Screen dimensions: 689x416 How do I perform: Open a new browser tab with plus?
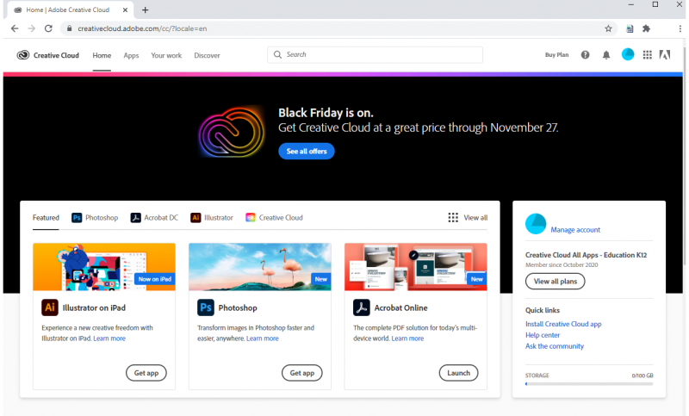point(145,9)
